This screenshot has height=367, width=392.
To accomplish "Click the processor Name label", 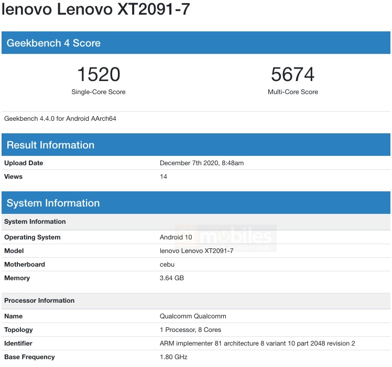I will (x=14, y=316).
